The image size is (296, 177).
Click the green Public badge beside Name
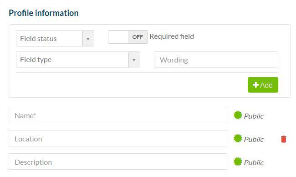[238, 115]
